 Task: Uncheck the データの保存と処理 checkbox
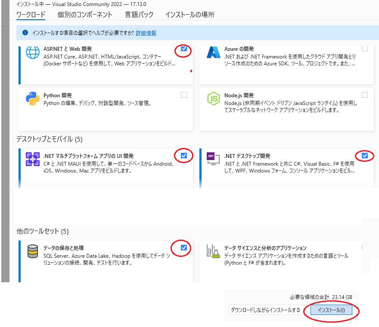184,247
